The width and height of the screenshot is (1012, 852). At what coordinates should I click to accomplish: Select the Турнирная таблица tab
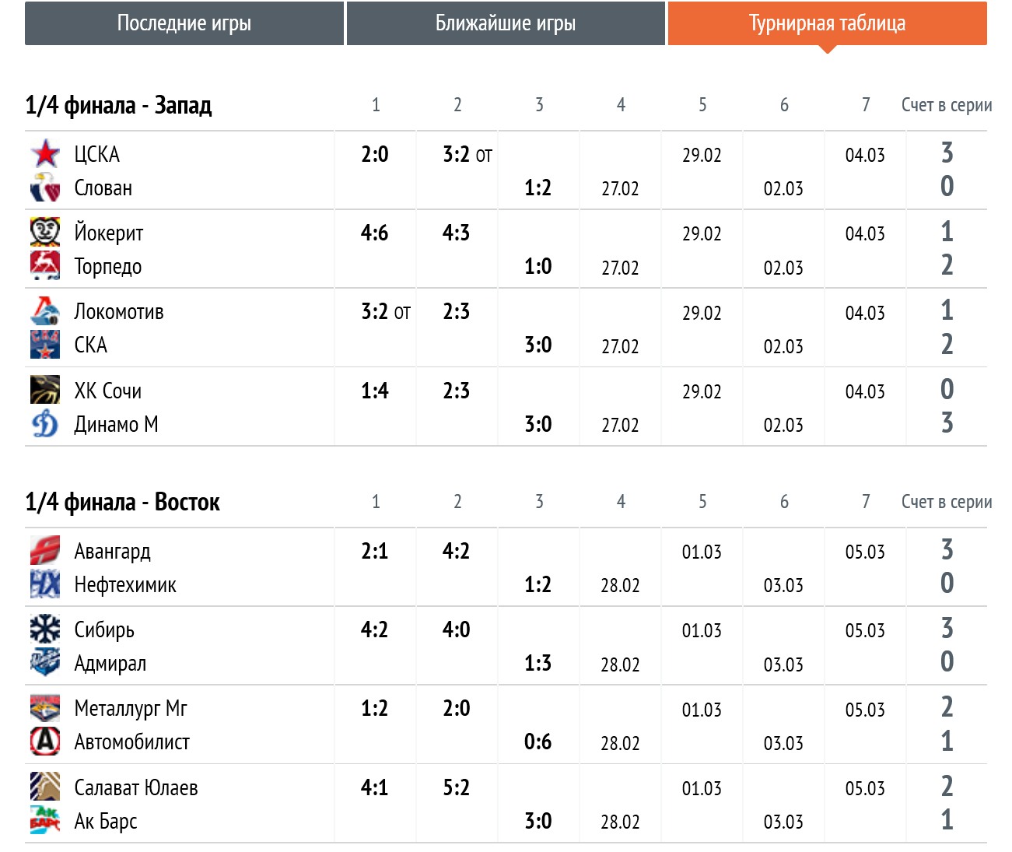828,23
